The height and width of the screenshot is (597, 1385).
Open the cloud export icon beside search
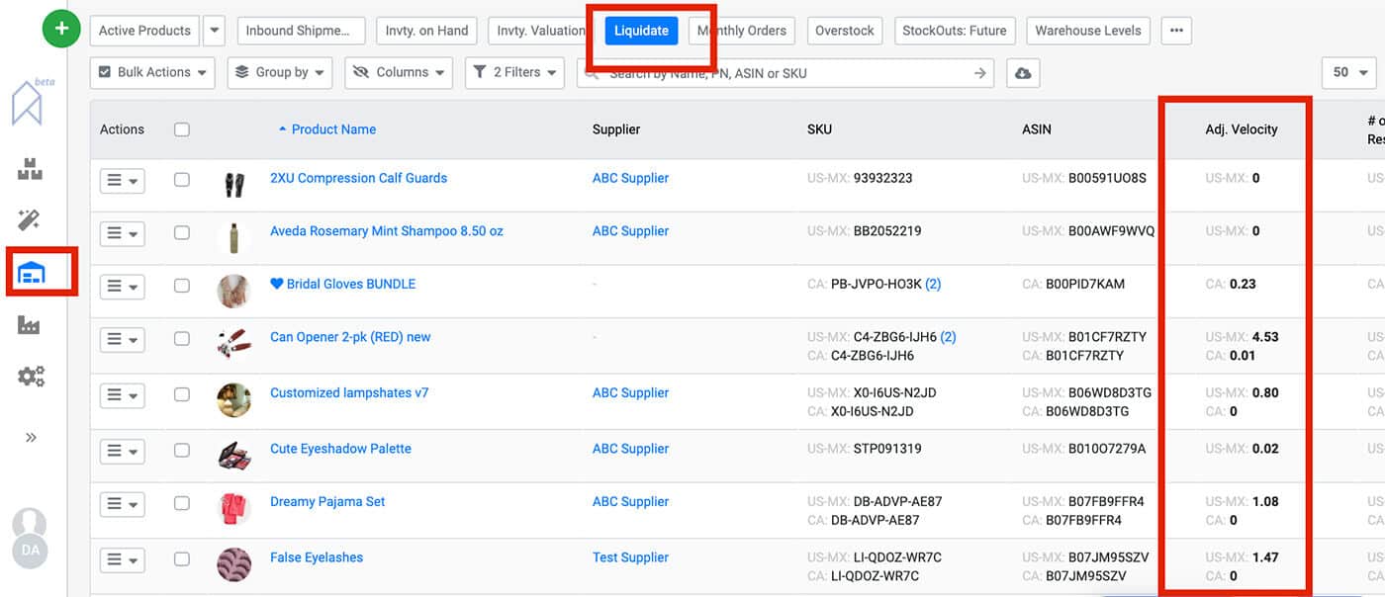pyautogui.click(x=1024, y=72)
